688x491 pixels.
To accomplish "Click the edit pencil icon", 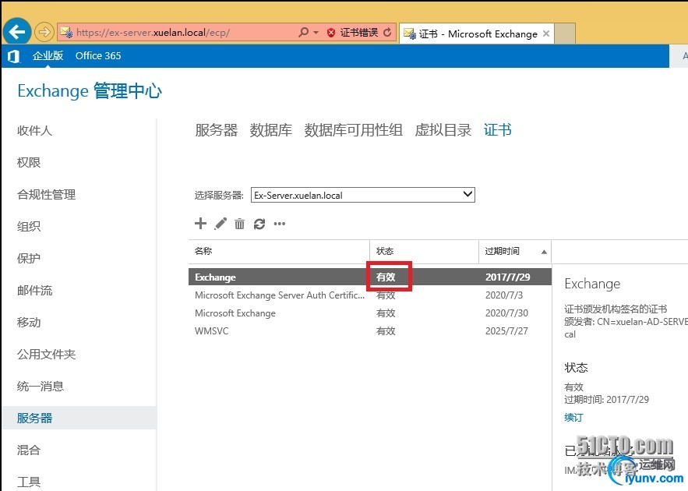I will point(221,224).
